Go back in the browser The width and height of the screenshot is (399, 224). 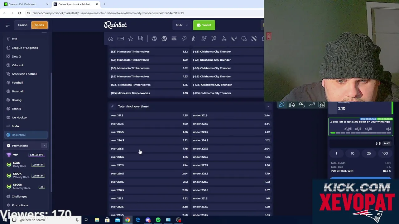pyautogui.click(x=4, y=13)
